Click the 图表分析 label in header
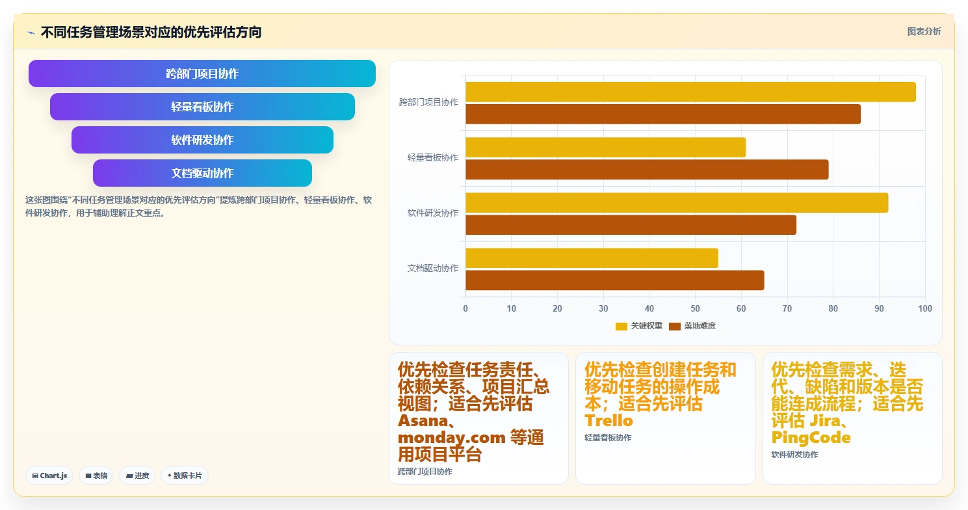The height and width of the screenshot is (510, 968). point(924,31)
